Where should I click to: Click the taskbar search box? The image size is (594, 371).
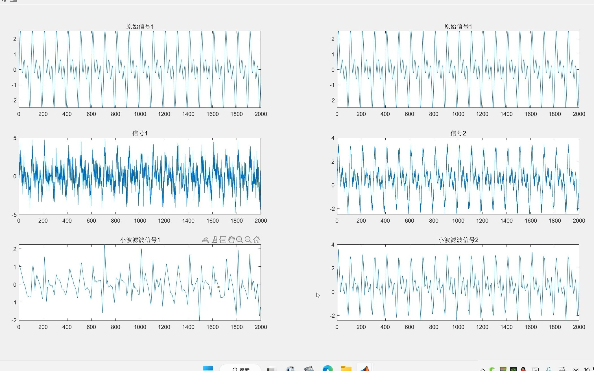point(241,368)
